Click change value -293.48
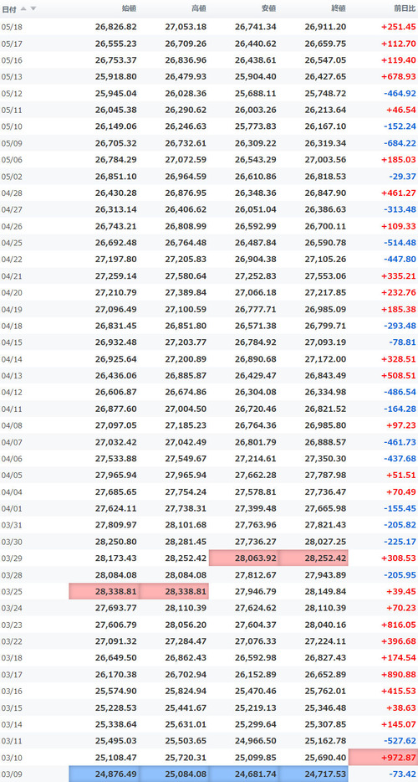The width and height of the screenshot is (418, 782). coord(400,327)
